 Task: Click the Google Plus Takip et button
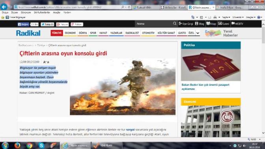62,24
